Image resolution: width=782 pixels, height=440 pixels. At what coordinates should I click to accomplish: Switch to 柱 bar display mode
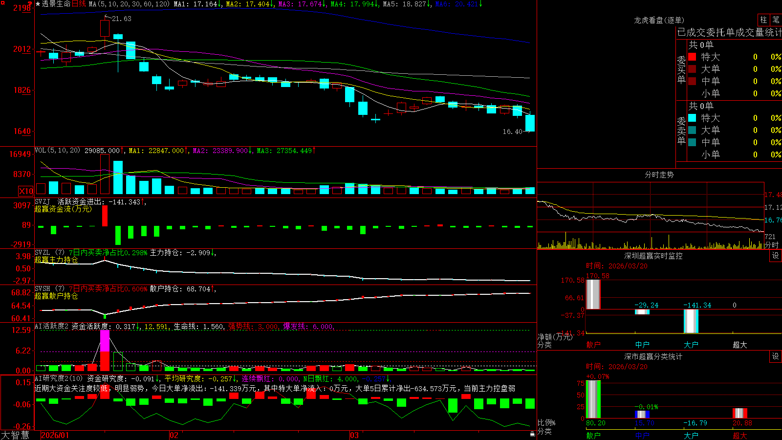pyautogui.click(x=763, y=20)
